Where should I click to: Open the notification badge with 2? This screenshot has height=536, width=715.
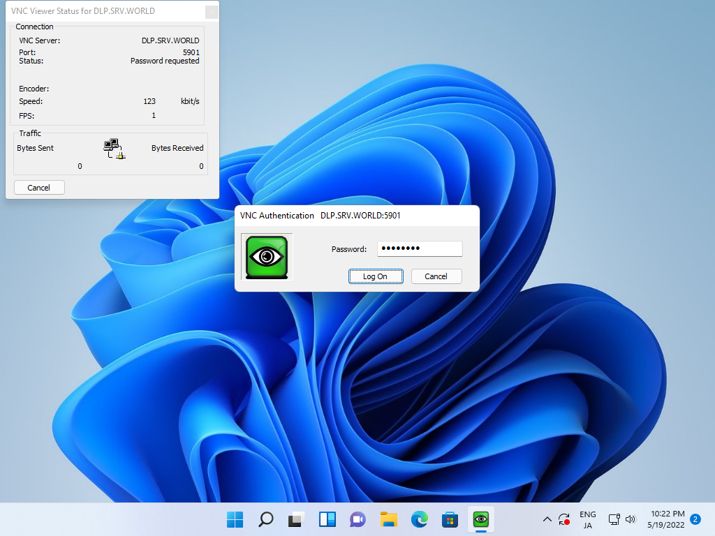pos(695,519)
